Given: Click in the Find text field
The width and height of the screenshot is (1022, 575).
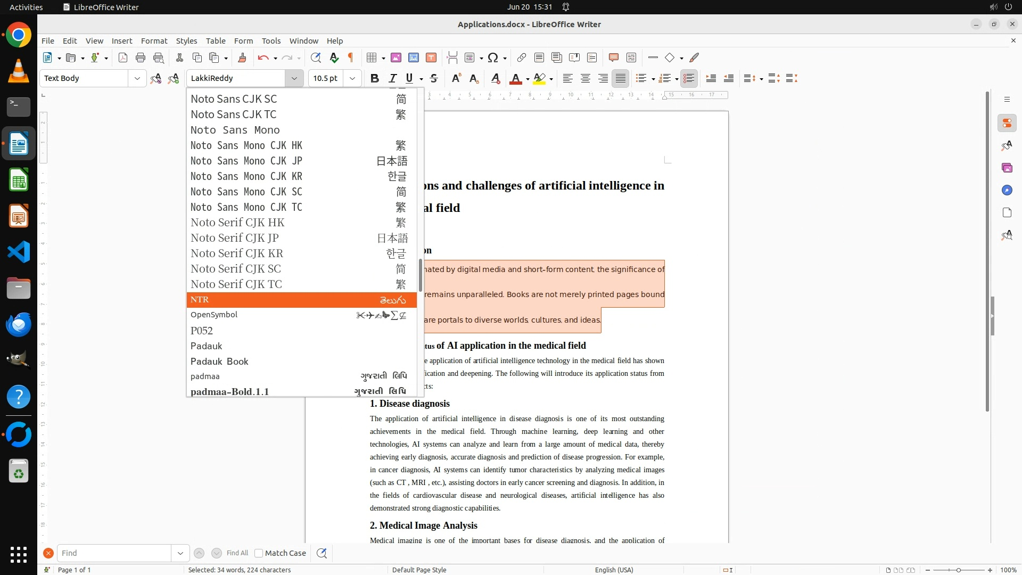Looking at the screenshot, I should tap(113, 553).
